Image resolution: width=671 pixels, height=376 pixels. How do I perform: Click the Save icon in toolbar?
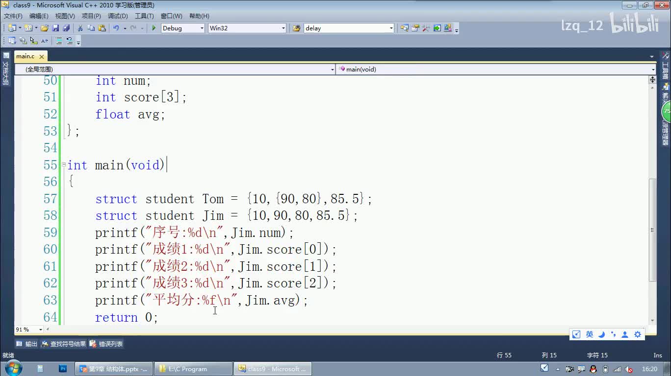(55, 28)
